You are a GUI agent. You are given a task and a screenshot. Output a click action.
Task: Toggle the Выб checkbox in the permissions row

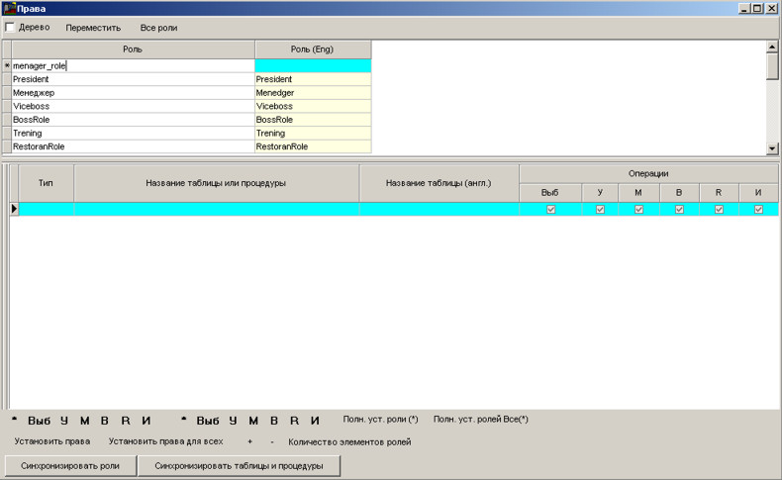(550, 209)
